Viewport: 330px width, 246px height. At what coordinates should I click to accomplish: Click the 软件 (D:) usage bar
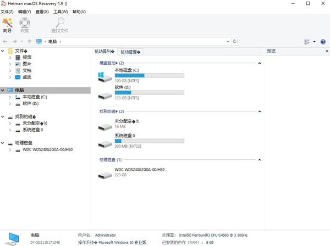(x=150, y=92)
